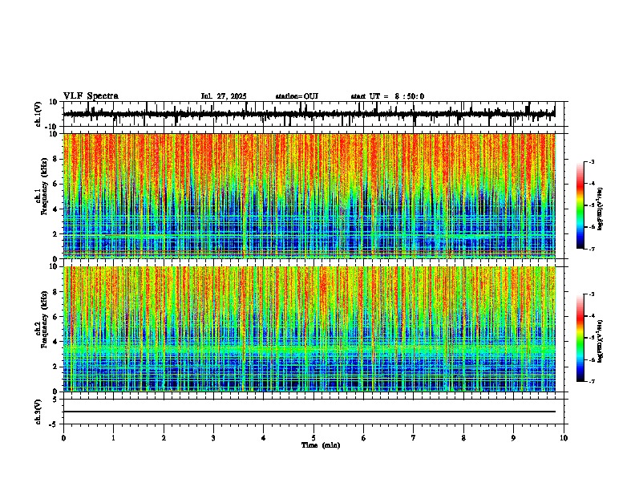
Task: Click inside the ch.2 frequency spectrogram
Action: click(x=309, y=329)
